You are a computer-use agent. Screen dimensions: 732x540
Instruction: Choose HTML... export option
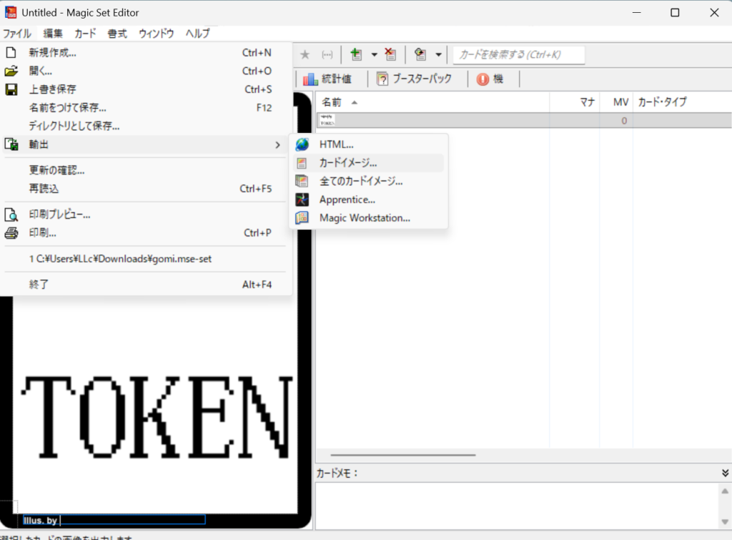click(336, 144)
